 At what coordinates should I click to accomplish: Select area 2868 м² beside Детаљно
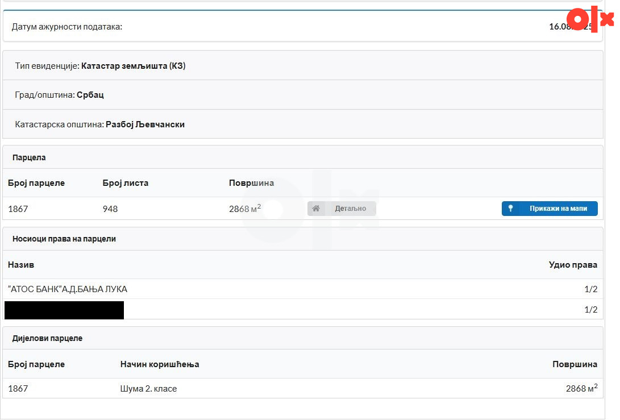point(245,209)
